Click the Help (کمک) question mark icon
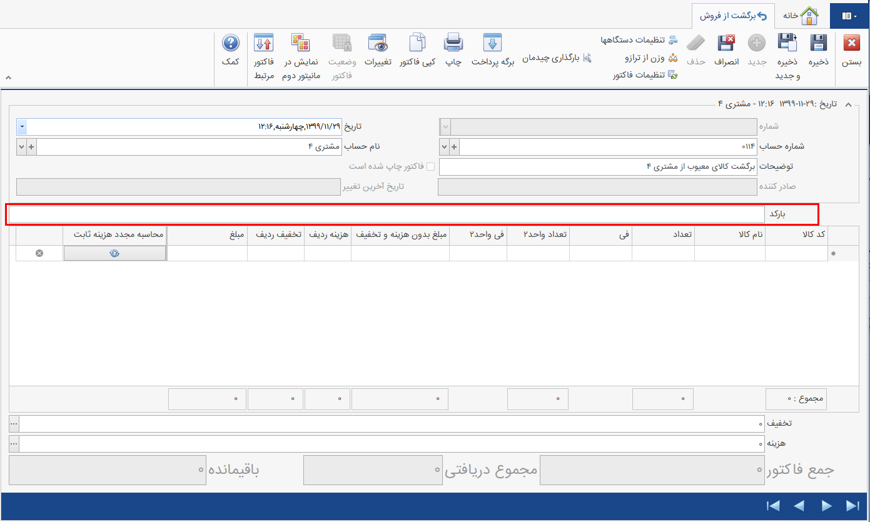The image size is (870, 522). [x=231, y=44]
